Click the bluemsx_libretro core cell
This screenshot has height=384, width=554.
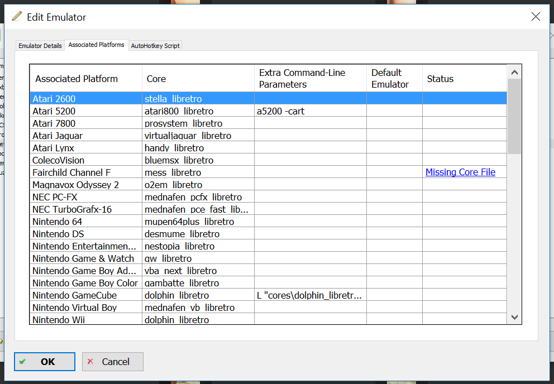click(198, 160)
